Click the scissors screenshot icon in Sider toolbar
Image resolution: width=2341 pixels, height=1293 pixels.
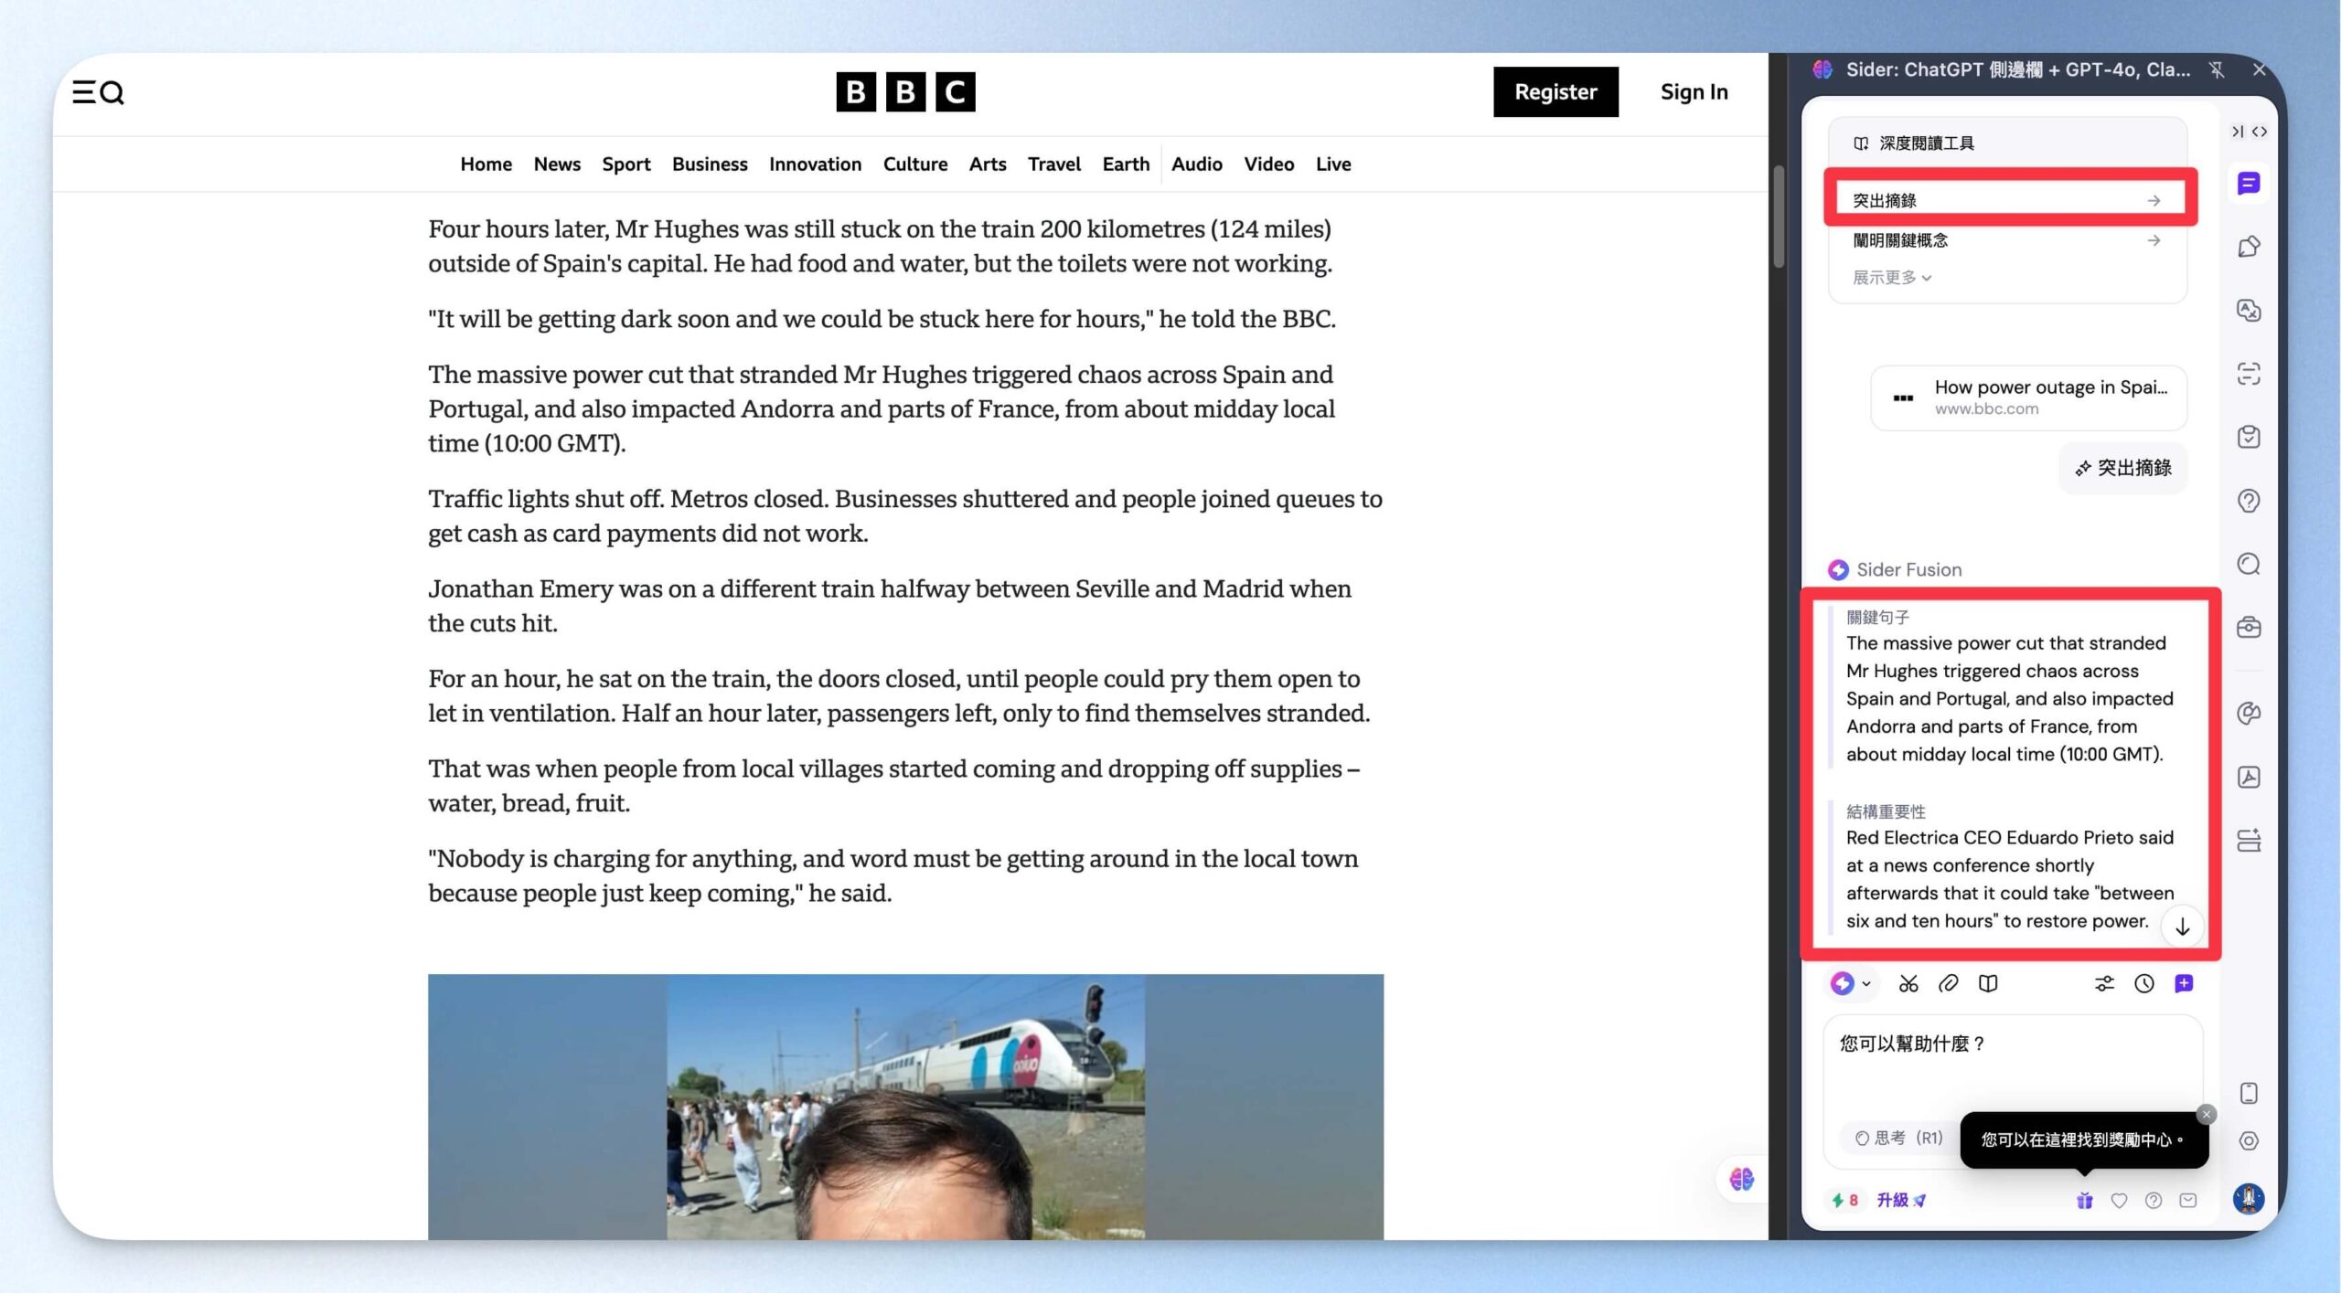[1908, 984]
